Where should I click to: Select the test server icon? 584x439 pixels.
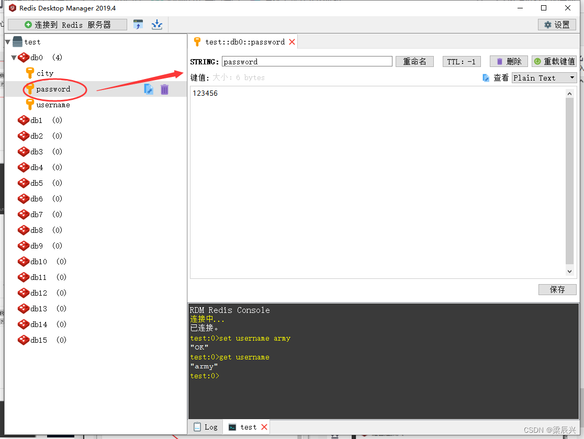click(17, 42)
